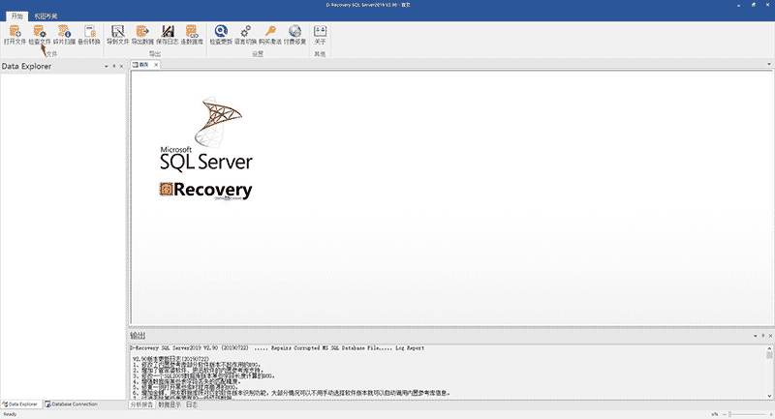Select the 分析报告 output tab
The image size is (775, 419).
click(141, 404)
